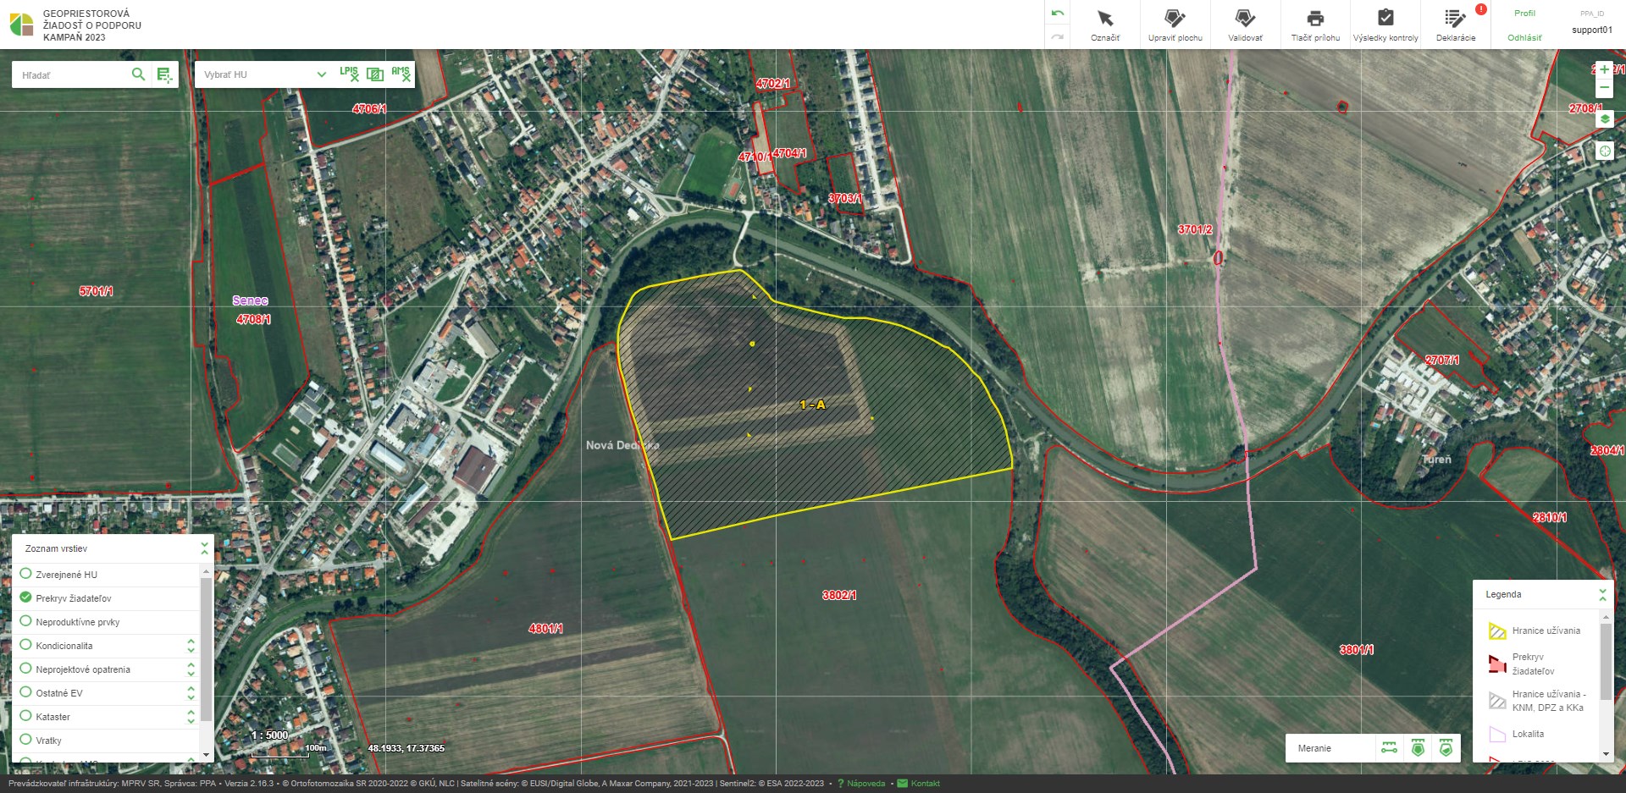Open the Upraviť plochu edit tool
Viewport: 1626px width, 793px height.
point(1175,25)
